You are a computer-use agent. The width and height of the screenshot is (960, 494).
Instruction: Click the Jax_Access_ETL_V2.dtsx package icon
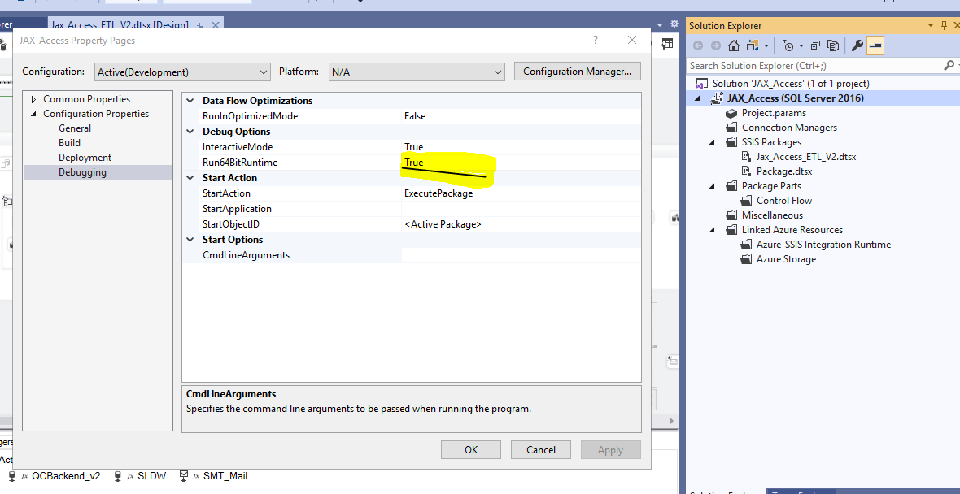pos(745,157)
